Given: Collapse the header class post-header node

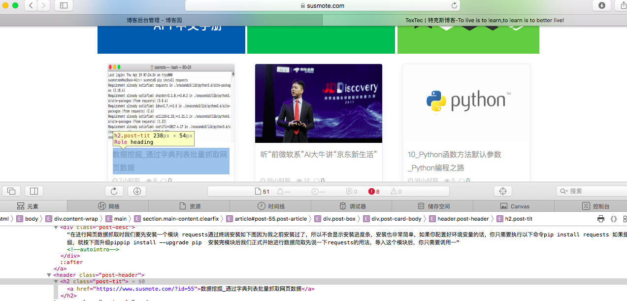Looking at the screenshot, I should 49,275.
